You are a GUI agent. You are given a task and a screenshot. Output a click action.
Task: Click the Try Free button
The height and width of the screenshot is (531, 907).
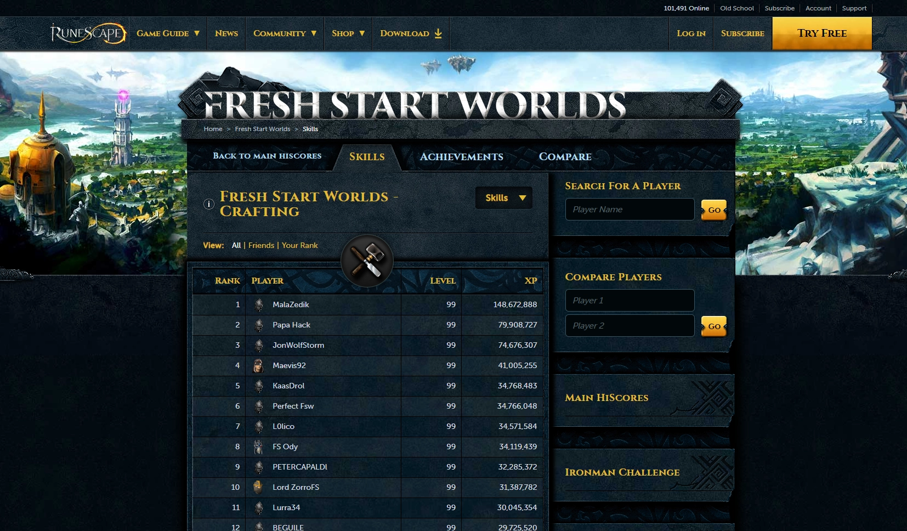822,33
